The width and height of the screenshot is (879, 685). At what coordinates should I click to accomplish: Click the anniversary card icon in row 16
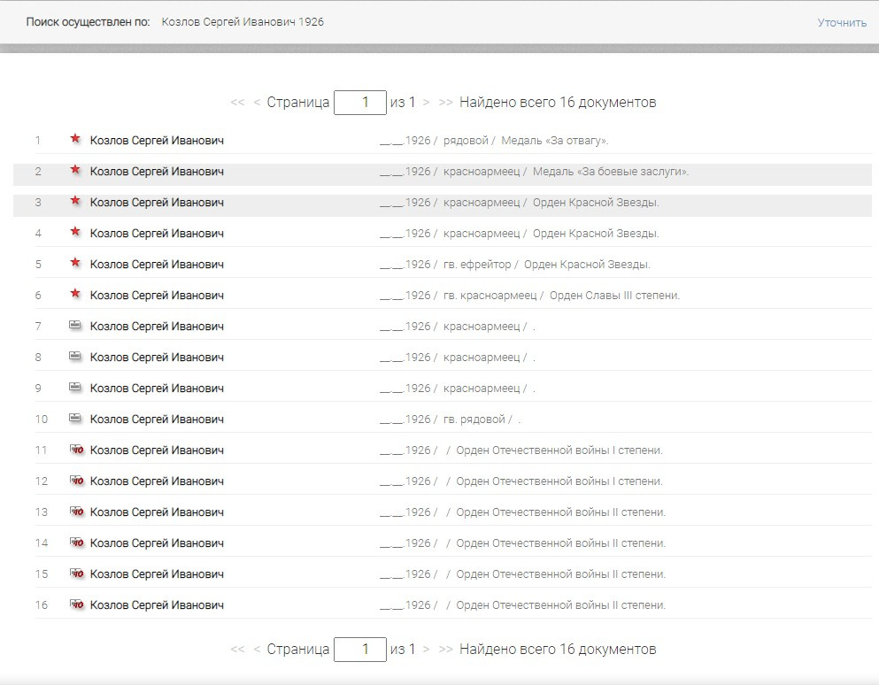coord(76,604)
